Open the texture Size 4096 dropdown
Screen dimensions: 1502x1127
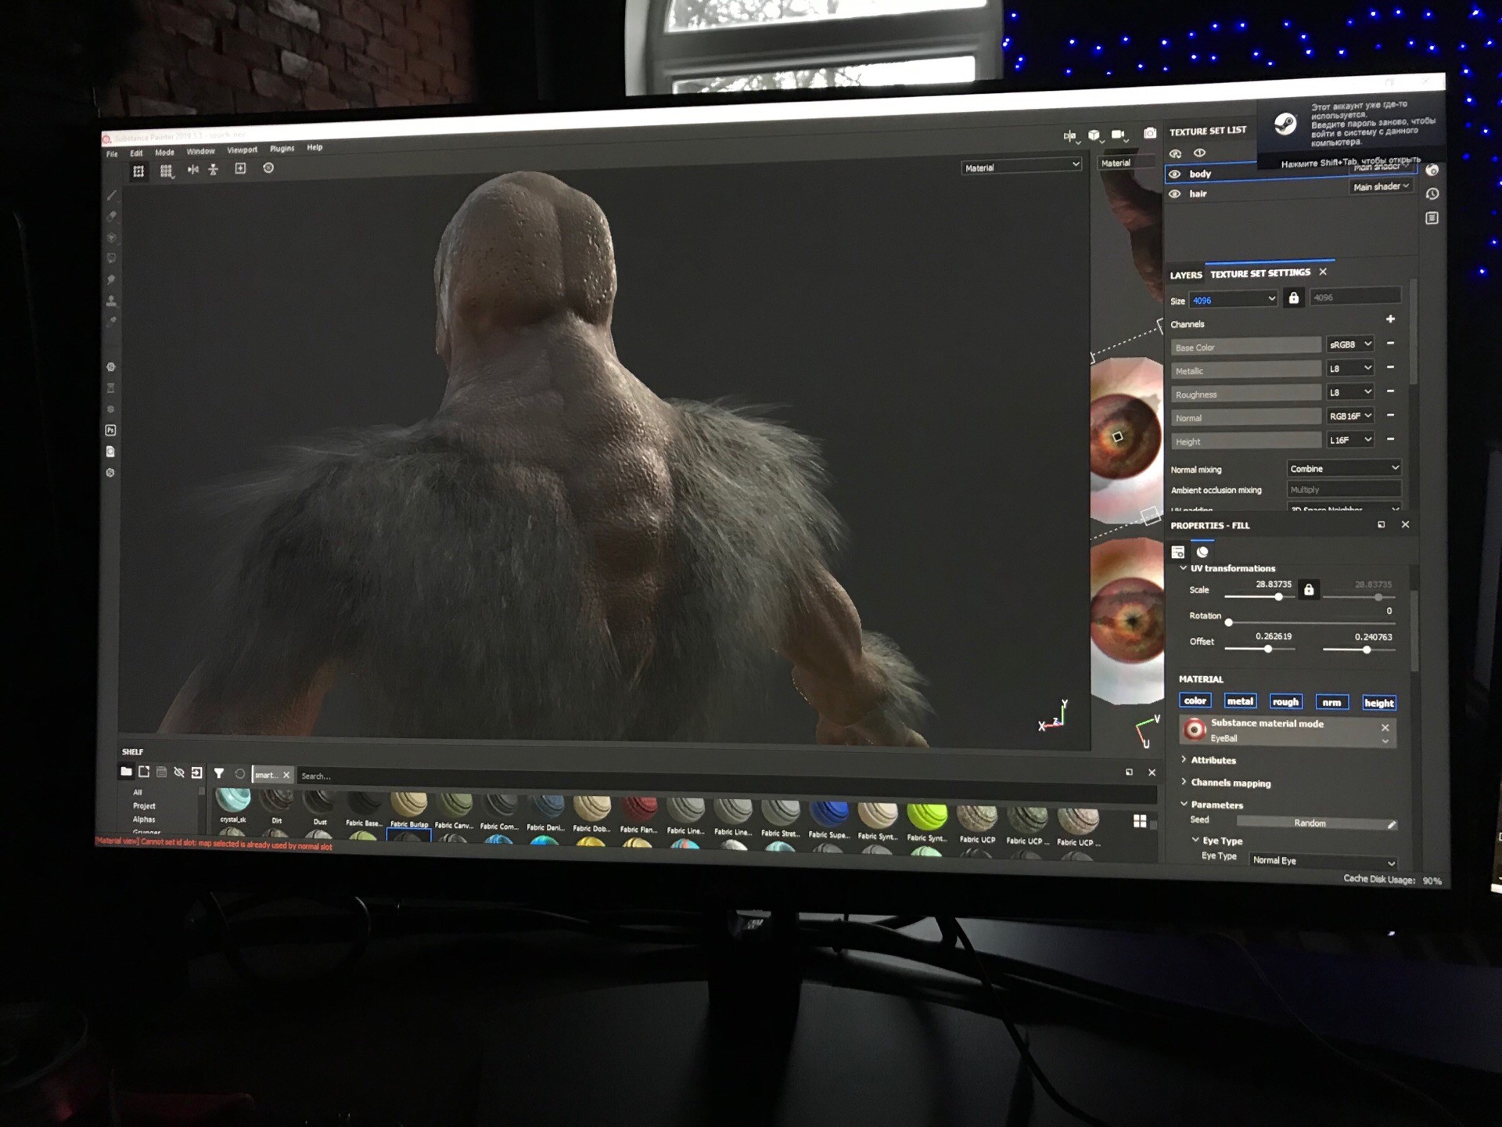1233,301
